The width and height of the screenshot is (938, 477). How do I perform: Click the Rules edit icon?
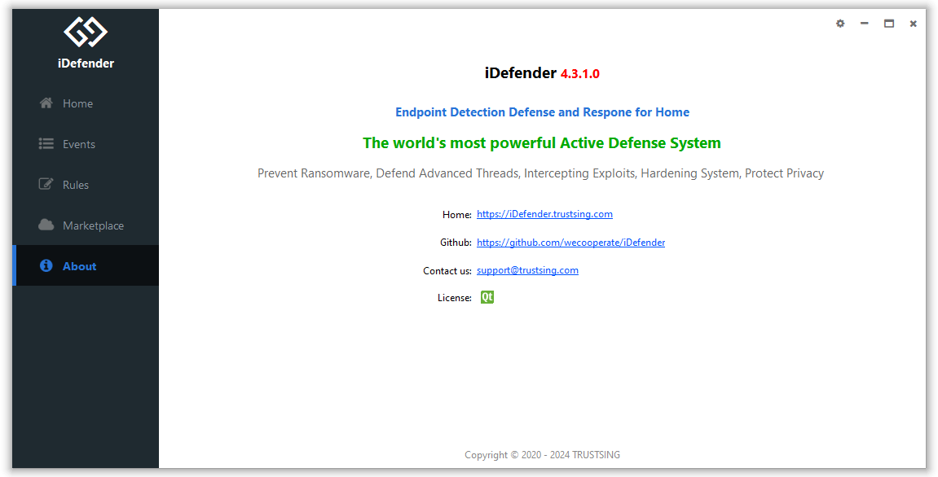[46, 184]
